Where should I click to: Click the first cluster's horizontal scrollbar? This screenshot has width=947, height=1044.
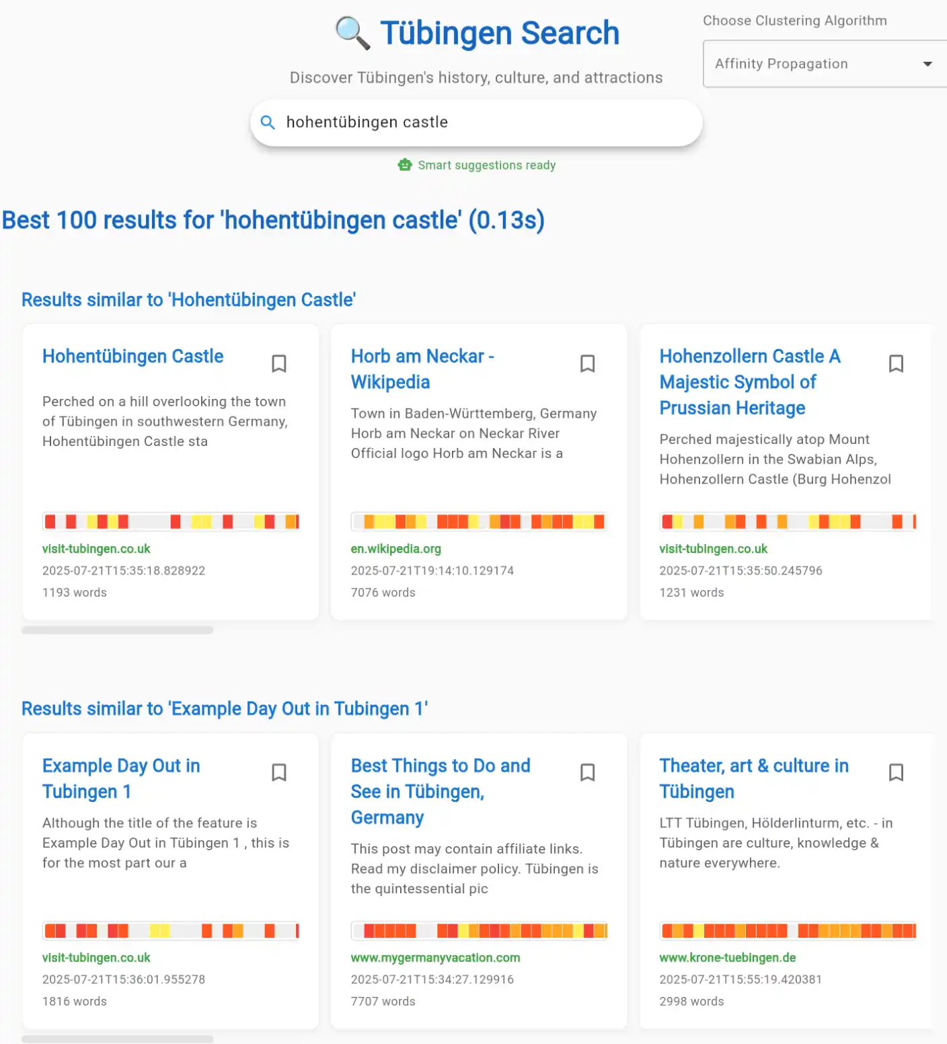(118, 630)
